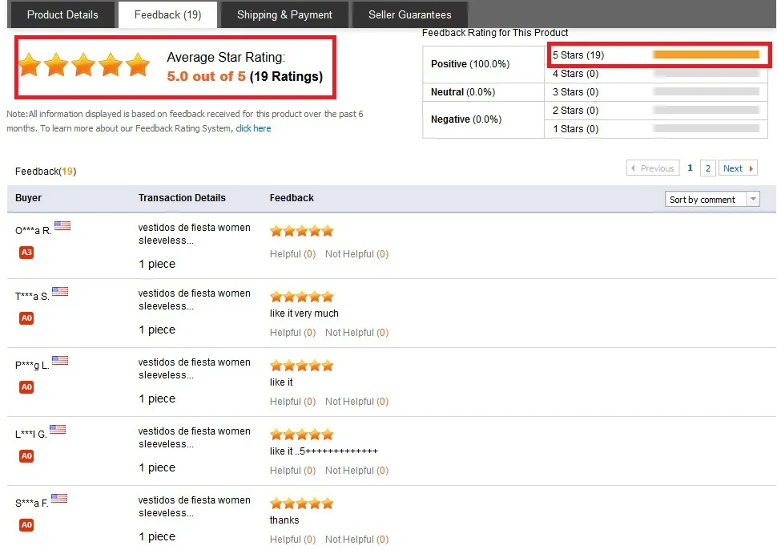
Task: Mark 'like it very much' review Not Helpful
Action: (356, 332)
